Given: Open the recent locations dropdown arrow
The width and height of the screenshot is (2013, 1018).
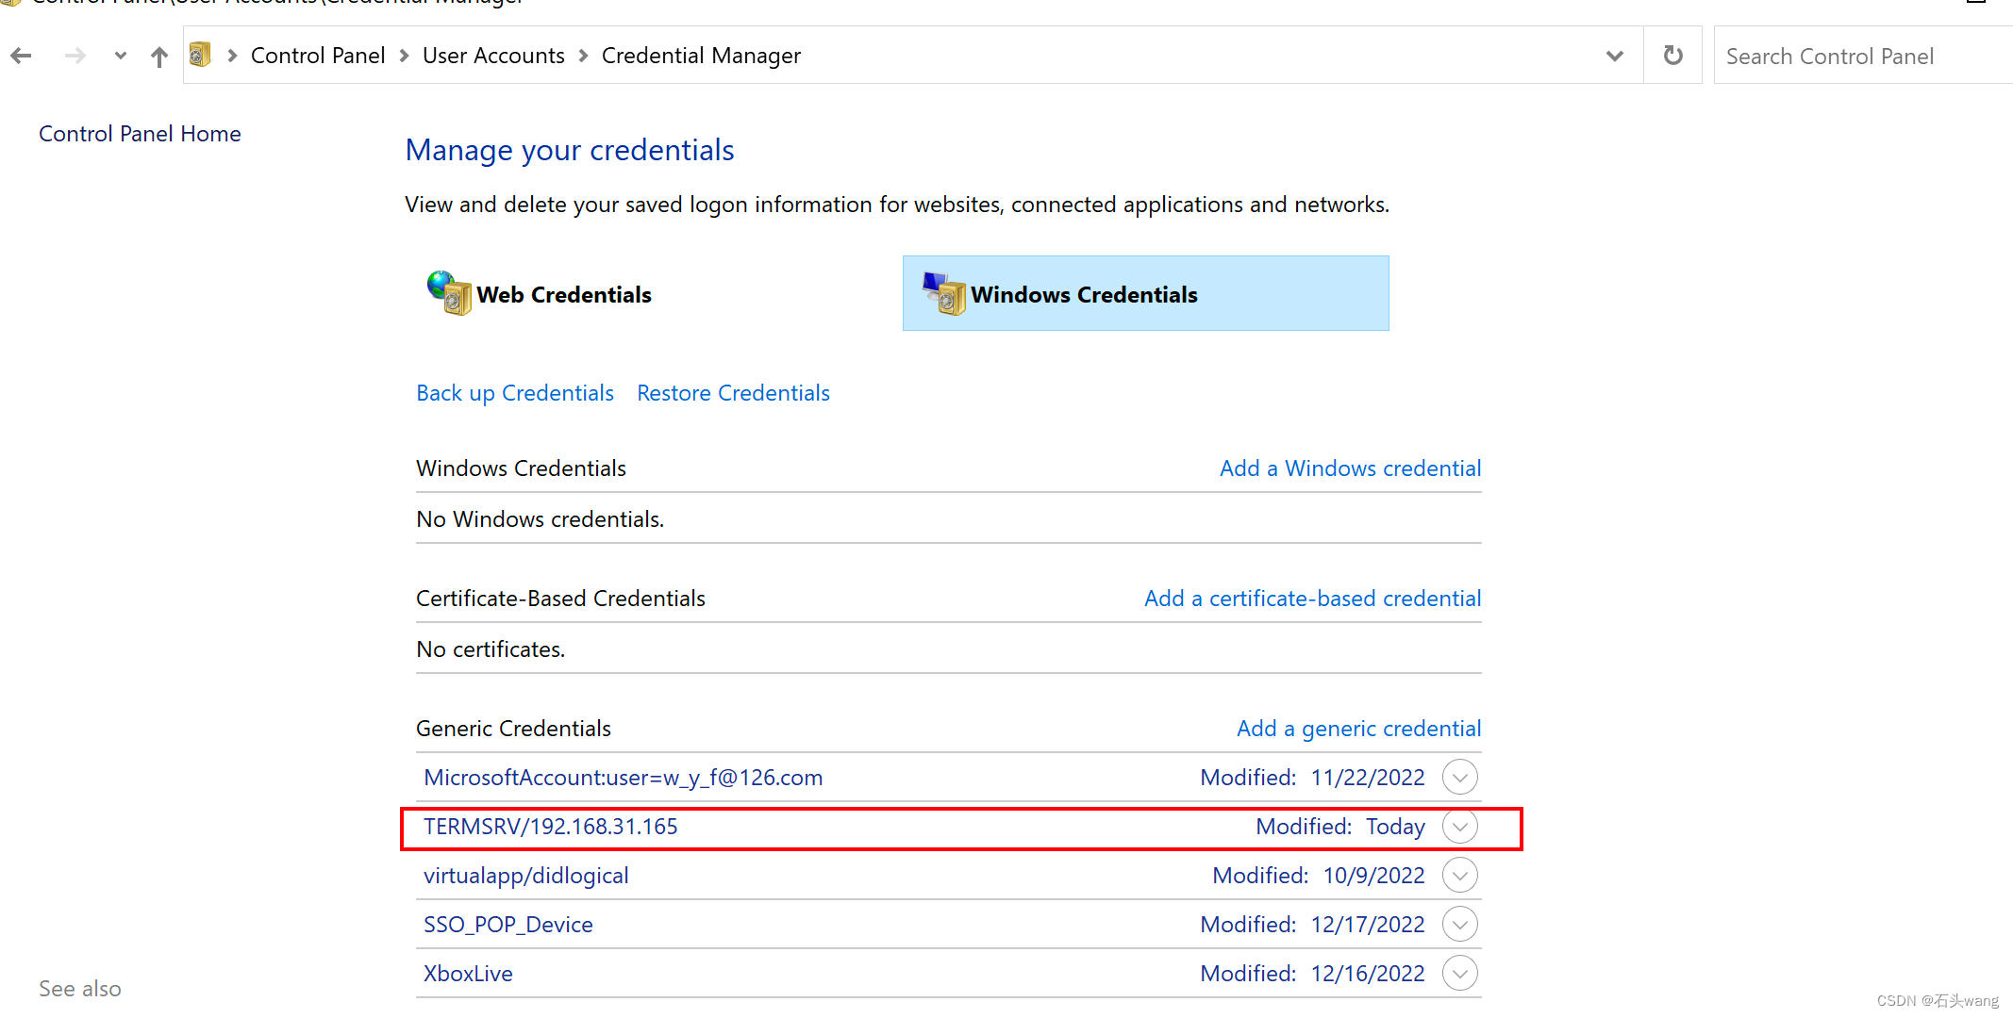Looking at the screenshot, I should [120, 57].
